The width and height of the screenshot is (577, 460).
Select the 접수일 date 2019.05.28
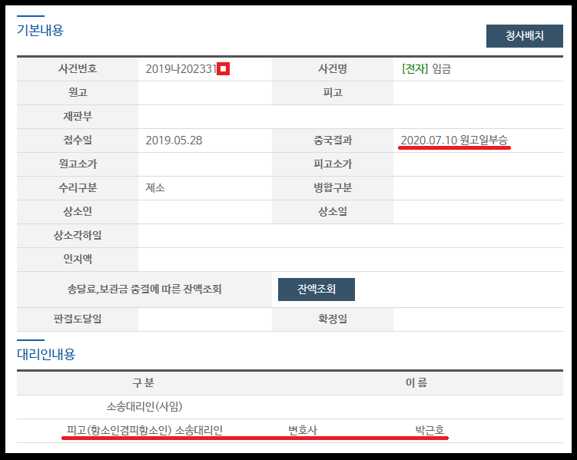coord(174,141)
